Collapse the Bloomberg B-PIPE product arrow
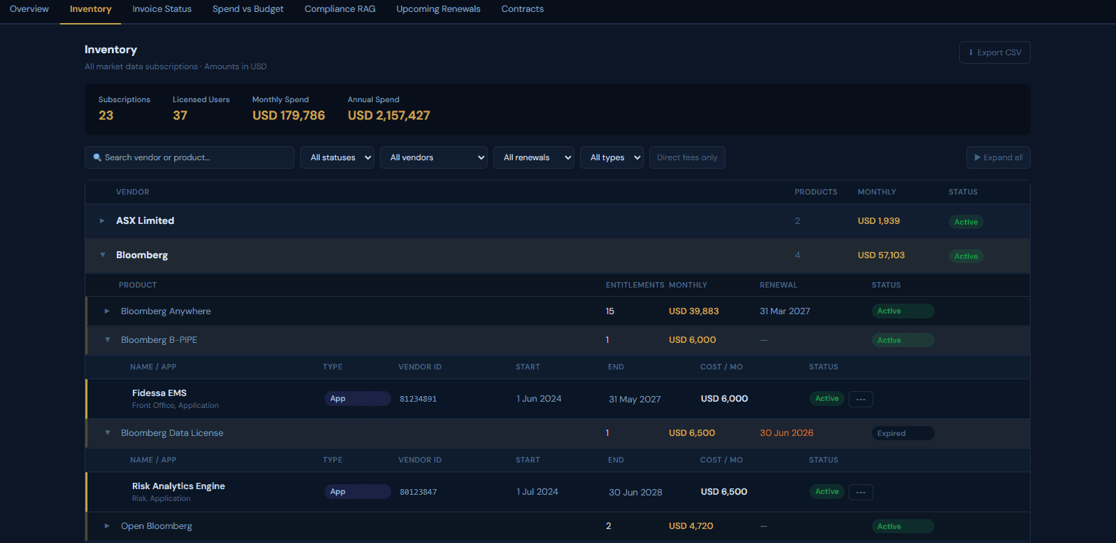 107,339
